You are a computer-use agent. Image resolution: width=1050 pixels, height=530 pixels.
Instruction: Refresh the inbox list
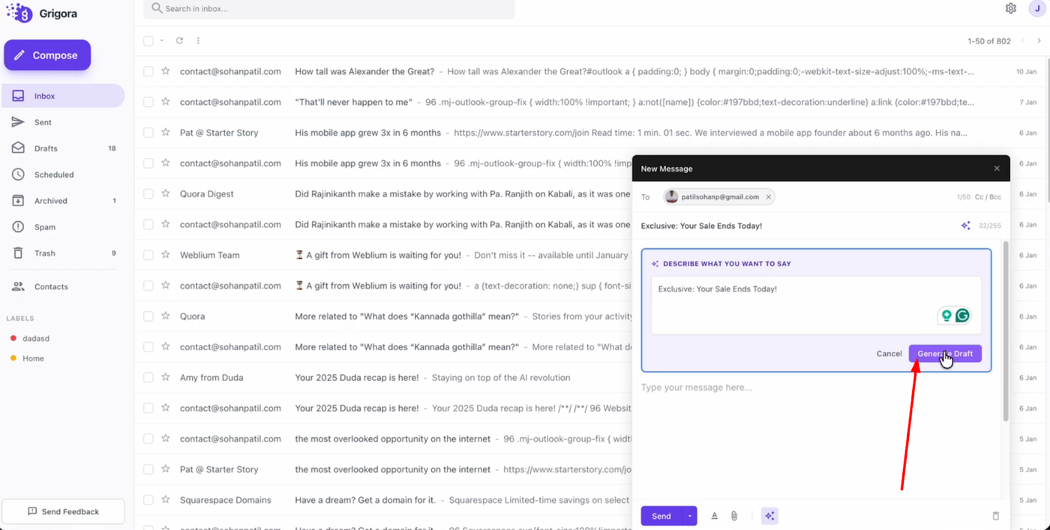(x=179, y=40)
